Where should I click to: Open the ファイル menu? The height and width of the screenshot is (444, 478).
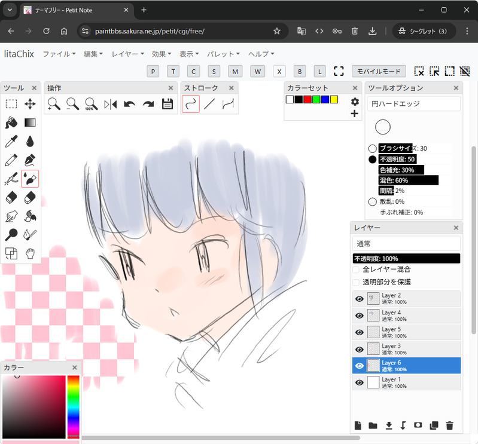coord(59,54)
